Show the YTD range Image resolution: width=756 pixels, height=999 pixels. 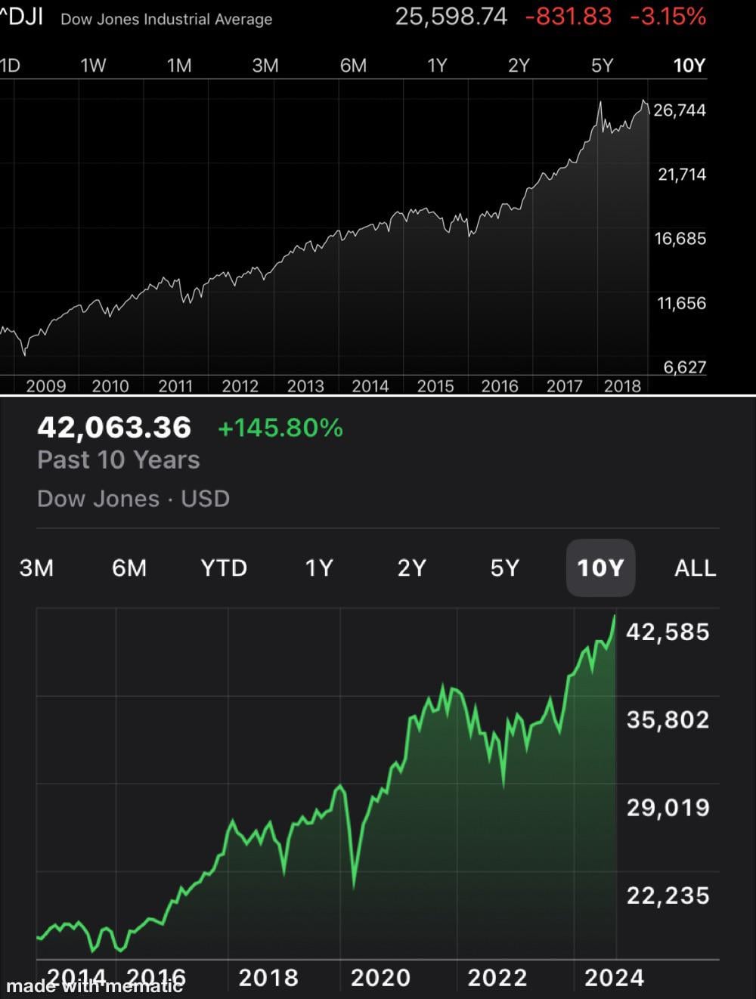pyautogui.click(x=224, y=568)
